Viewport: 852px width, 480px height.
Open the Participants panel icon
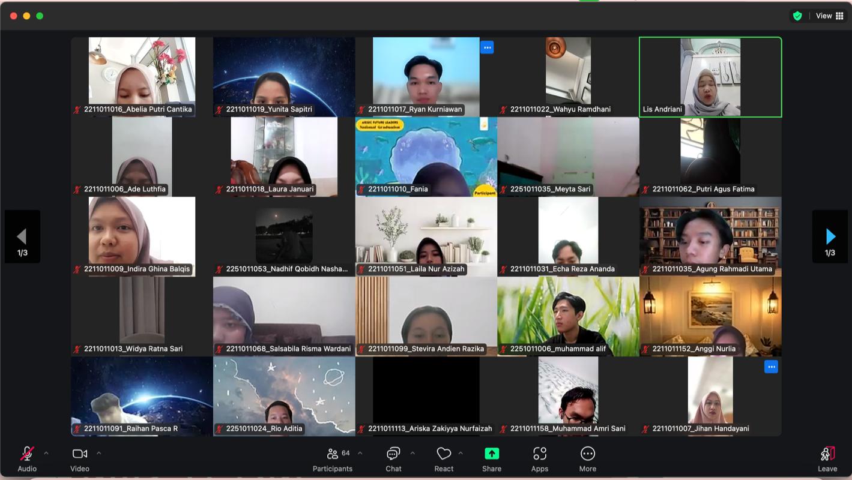click(x=332, y=454)
